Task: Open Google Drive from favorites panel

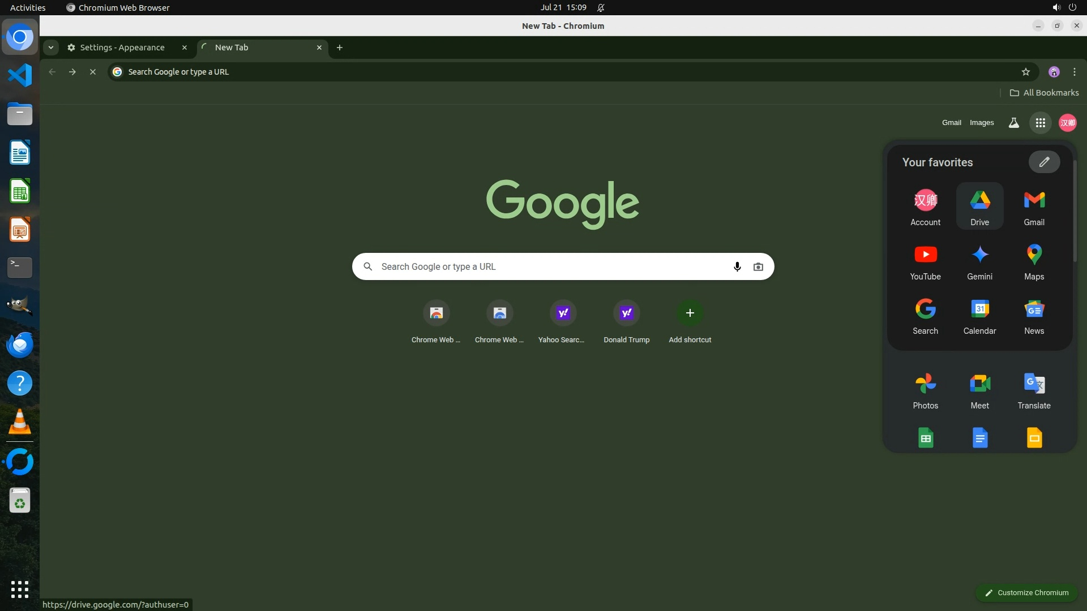Action: [x=979, y=206]
